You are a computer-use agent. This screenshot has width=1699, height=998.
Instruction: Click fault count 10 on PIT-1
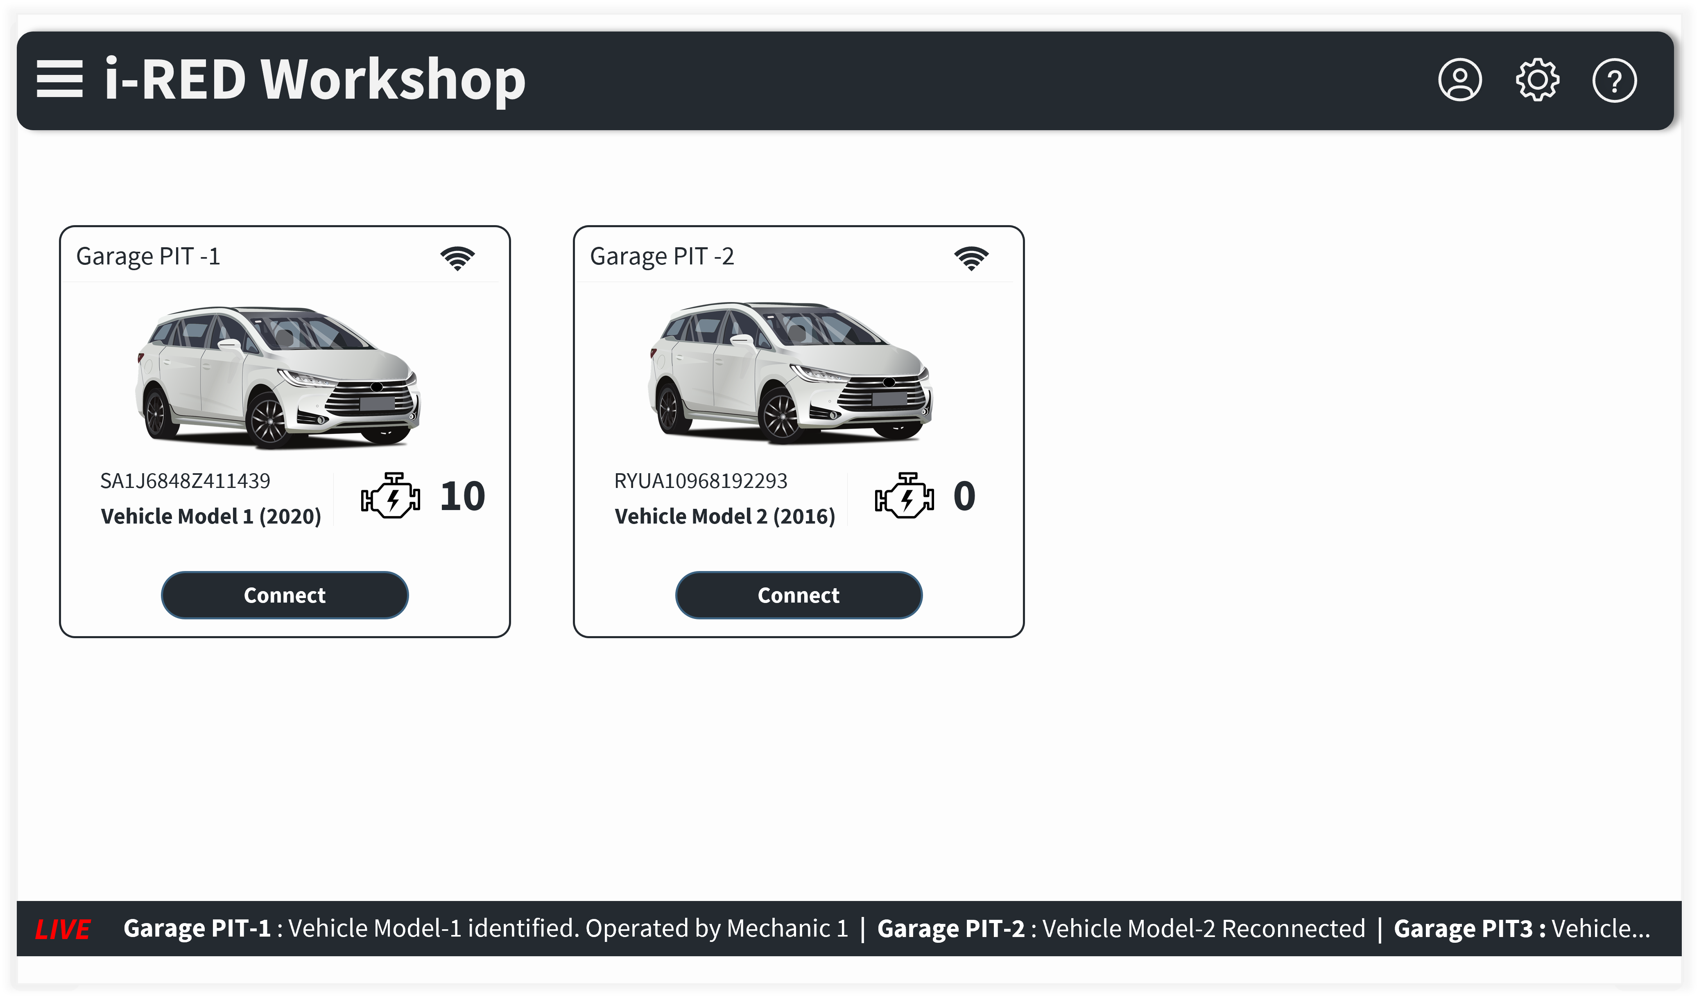pyautogui.click(x=462, y=497)
